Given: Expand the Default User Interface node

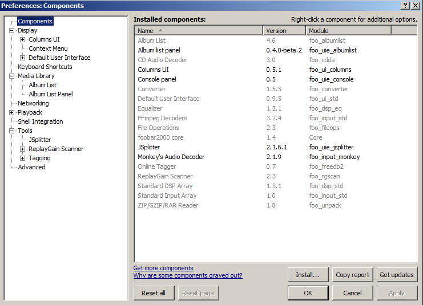Looking at the screenshot, I should 23,58.
